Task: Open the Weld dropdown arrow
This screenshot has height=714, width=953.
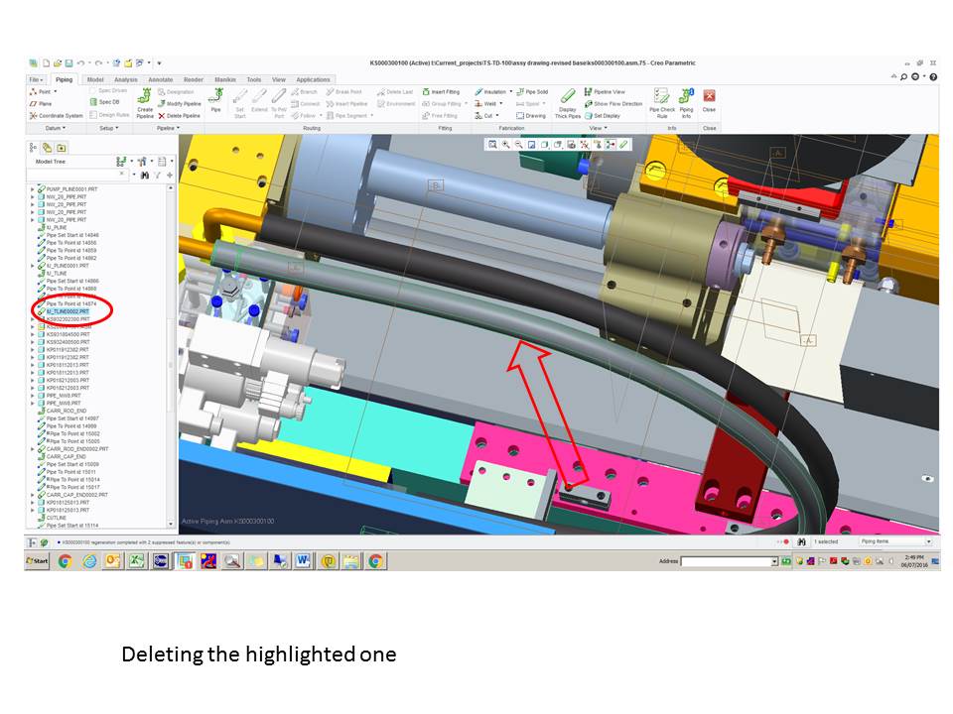Action: click(500, 104)
